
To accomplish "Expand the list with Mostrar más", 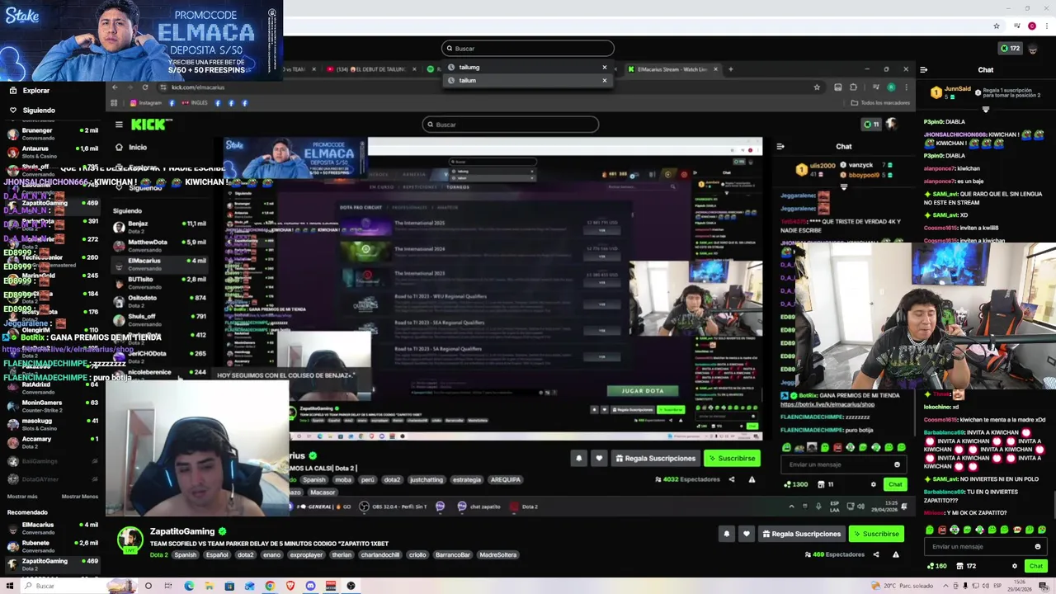I will [22, 497].
